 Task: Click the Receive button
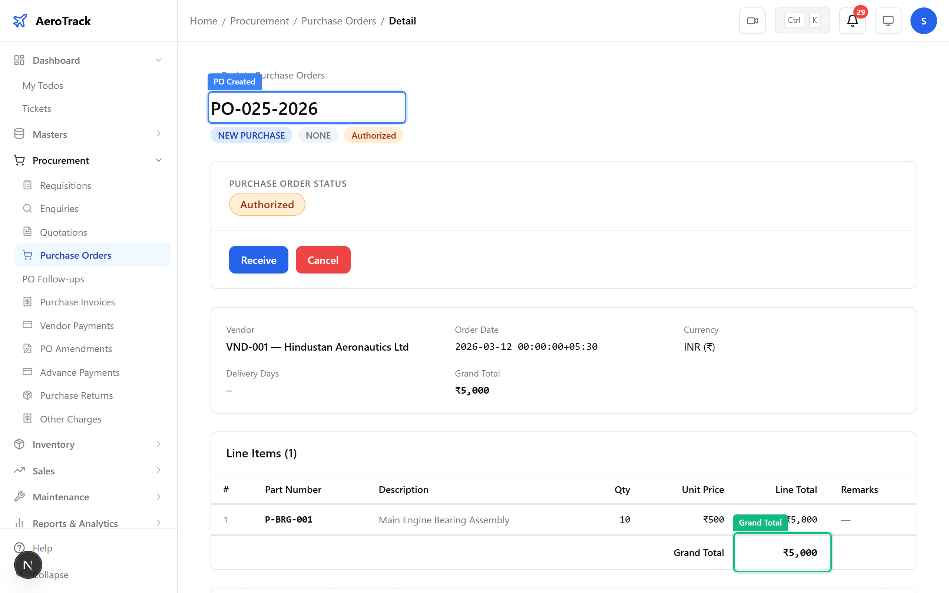coord(258,260)
